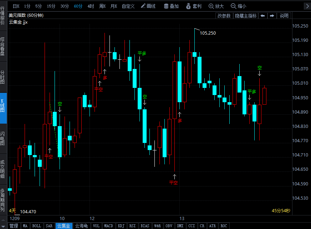Viewport: 311px width, 229px height.
Task: Click the right arrow indicator button
Action: (x=272, y=16)
